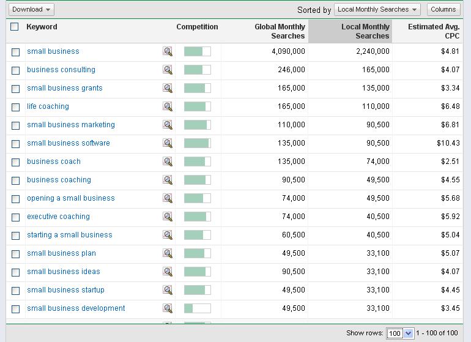Click competition bar for small business software

(198, 143)
